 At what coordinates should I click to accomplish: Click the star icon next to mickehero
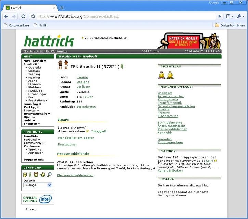[x=88, y=131]
